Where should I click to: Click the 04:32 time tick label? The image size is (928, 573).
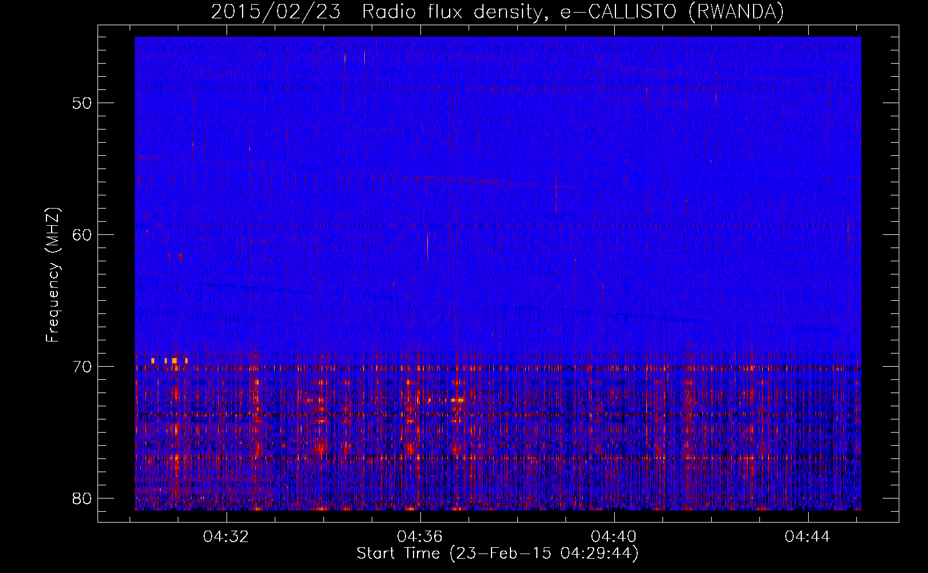tap(227, 537)
